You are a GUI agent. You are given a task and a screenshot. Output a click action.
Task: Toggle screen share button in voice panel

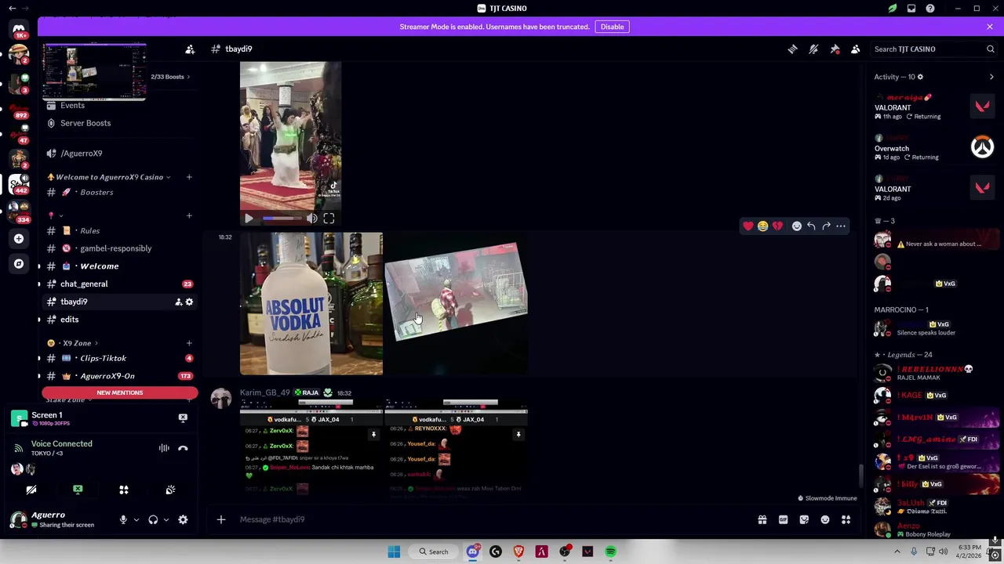(x=78, y=490)
